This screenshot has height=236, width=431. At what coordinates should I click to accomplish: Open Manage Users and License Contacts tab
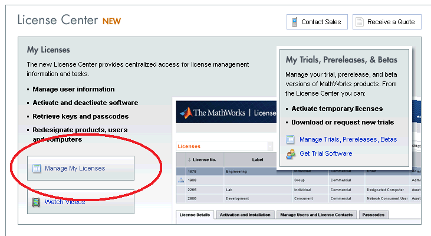(317, 215)
